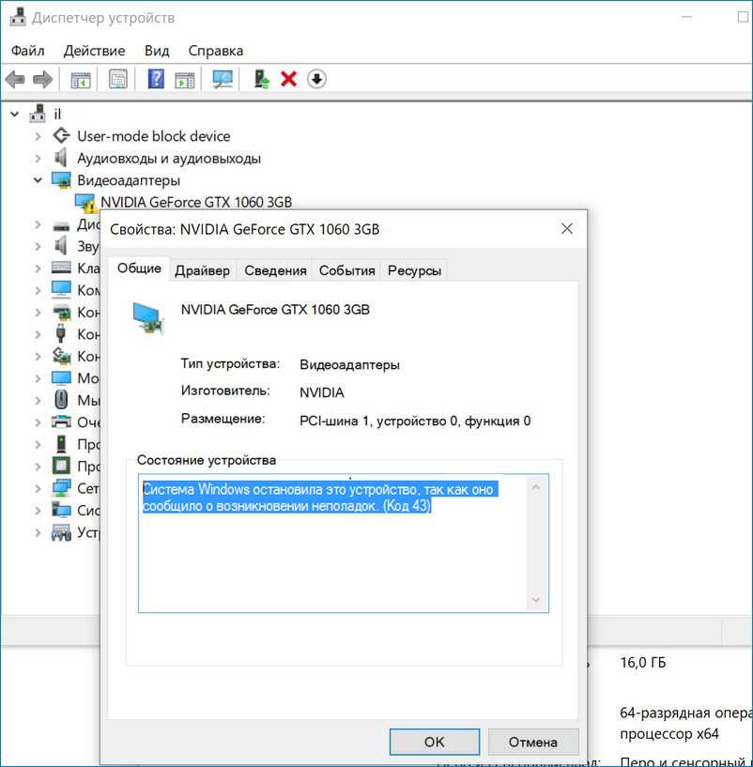
Task: Open the Properties toolbar icon
Action: (x=118, y=79)
